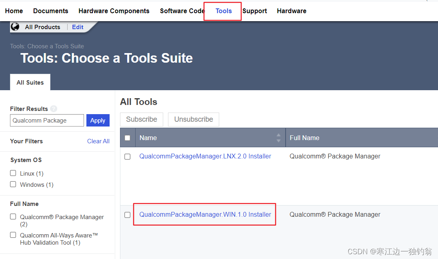Click the small breadcrumb Tools: Choose a Tools Suite

click(x=47, y=46)
